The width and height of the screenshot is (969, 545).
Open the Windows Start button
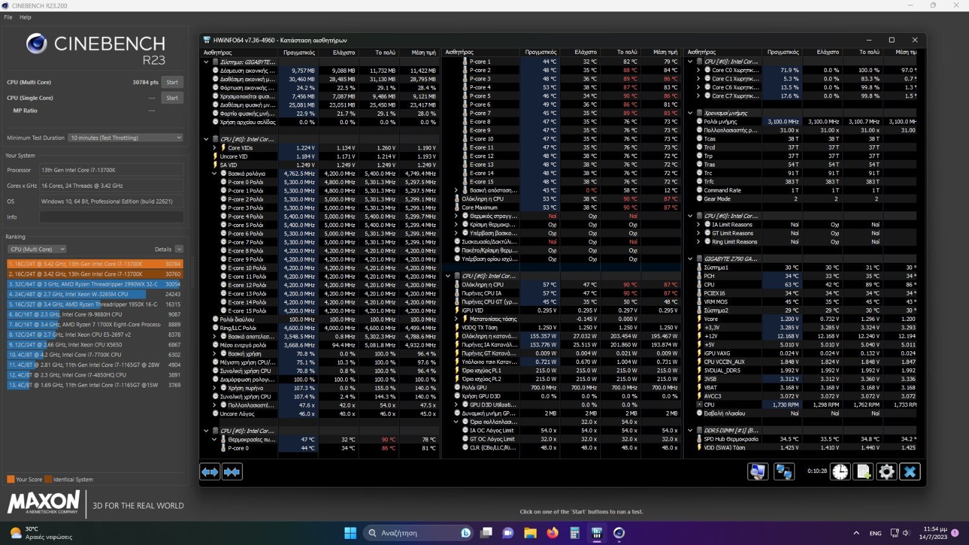(x=350, y=533)
